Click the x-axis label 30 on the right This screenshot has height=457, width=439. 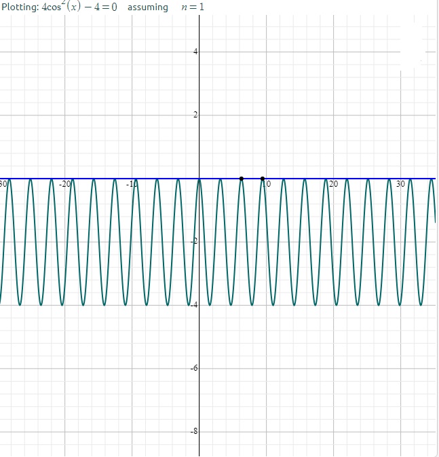point(400,184)
